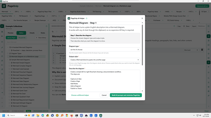Open Windows Start menu

click(3, 116)
